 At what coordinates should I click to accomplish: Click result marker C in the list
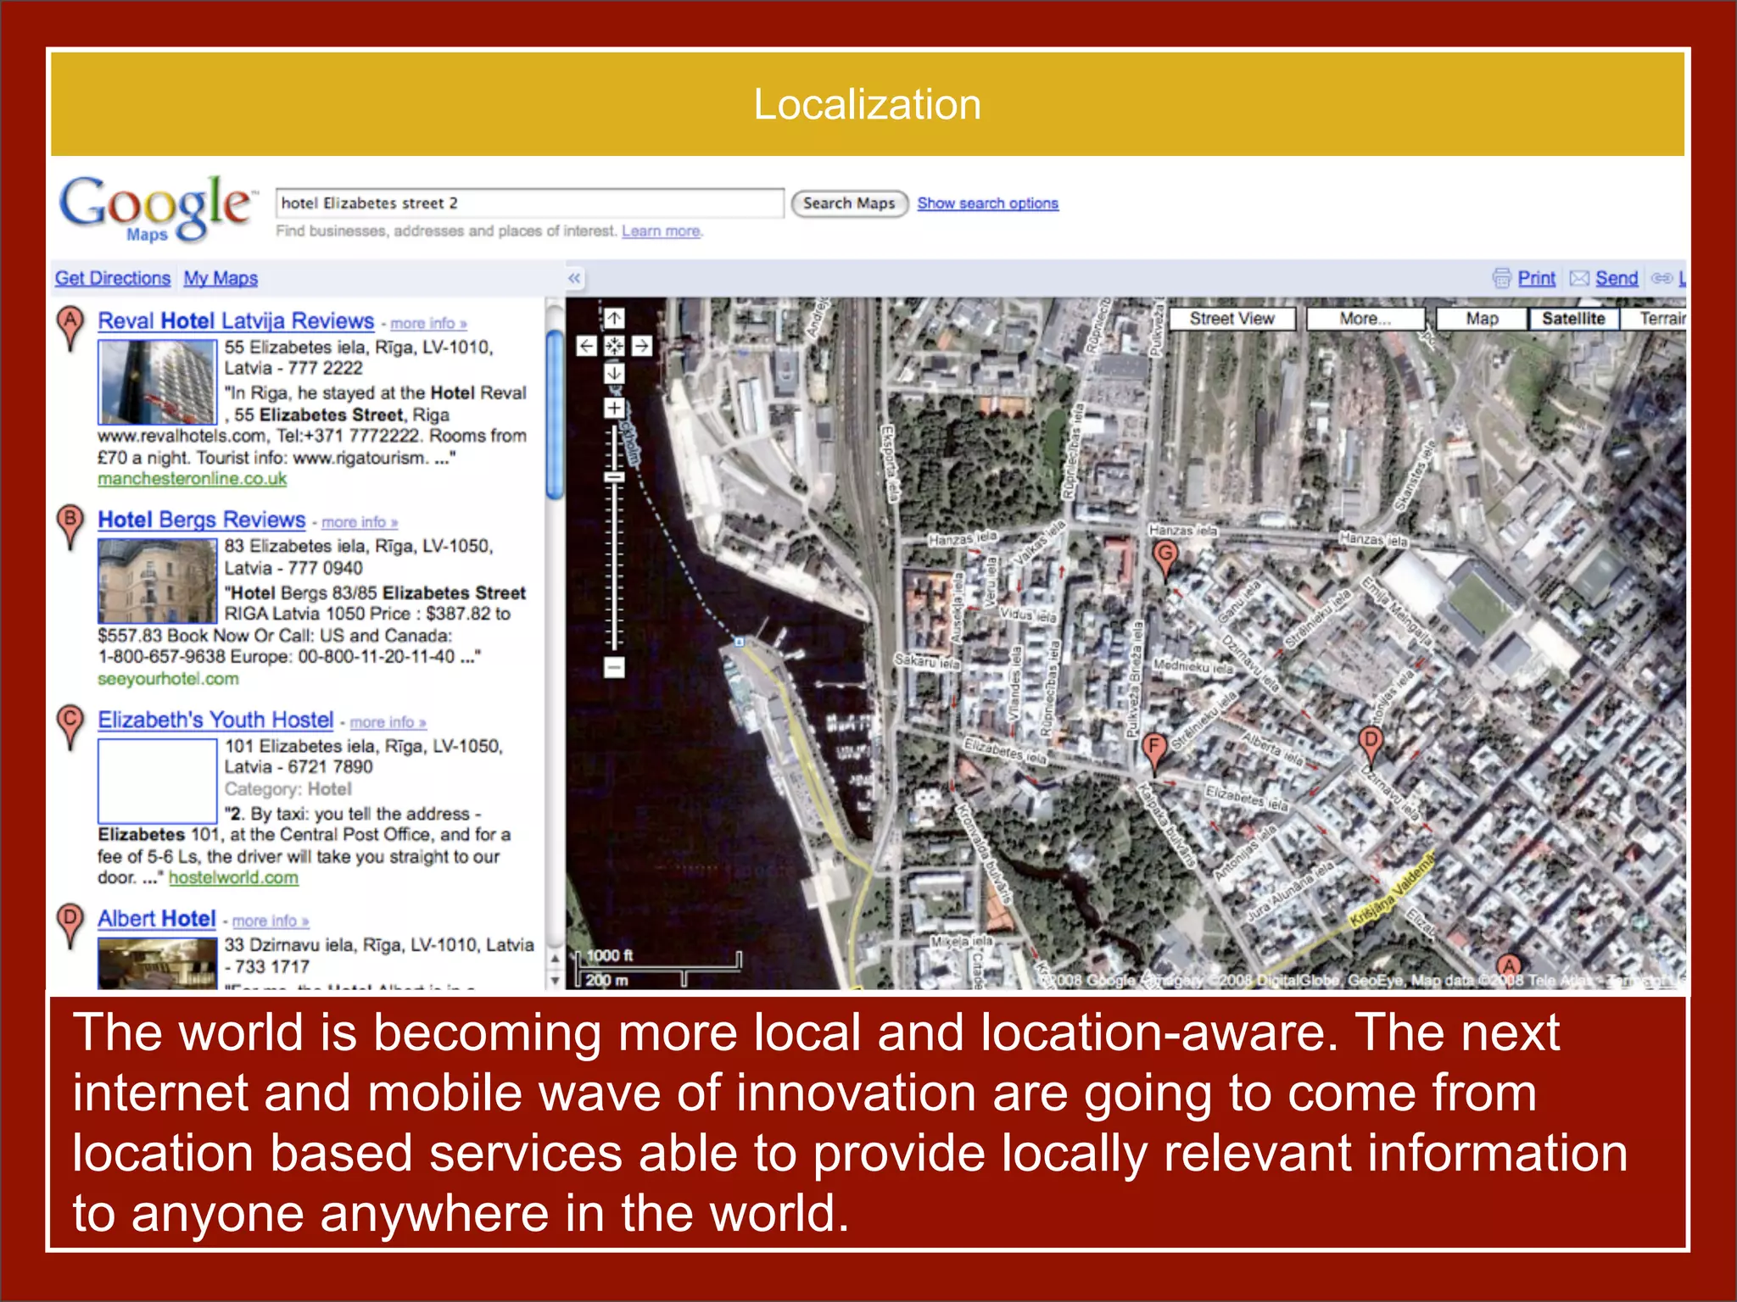70,727
